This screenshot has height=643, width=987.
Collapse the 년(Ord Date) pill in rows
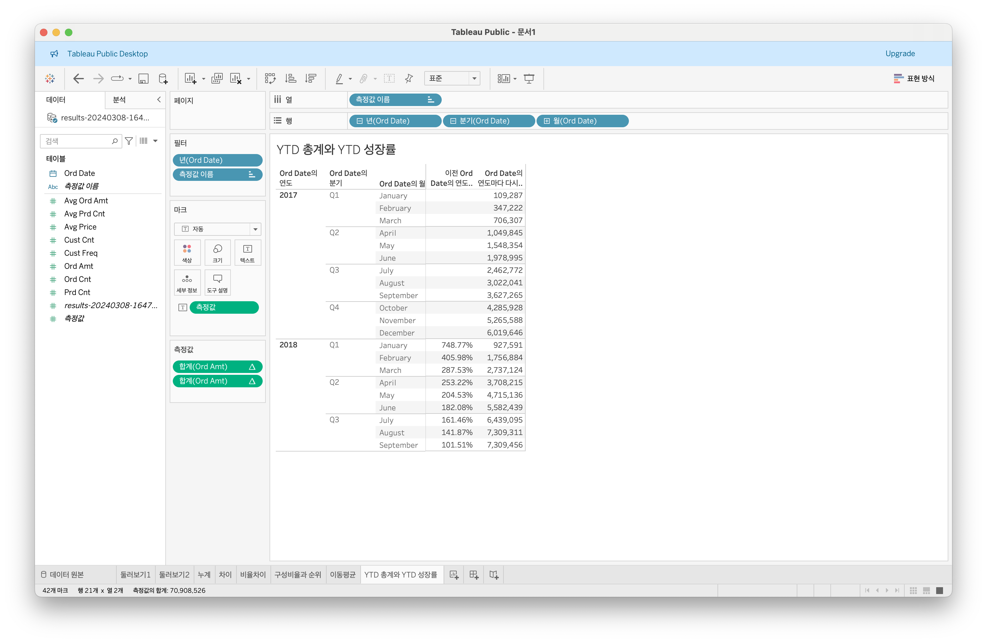pos(360,121)
